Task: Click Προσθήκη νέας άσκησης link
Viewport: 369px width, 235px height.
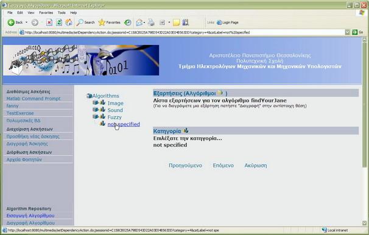Action: 33,136
